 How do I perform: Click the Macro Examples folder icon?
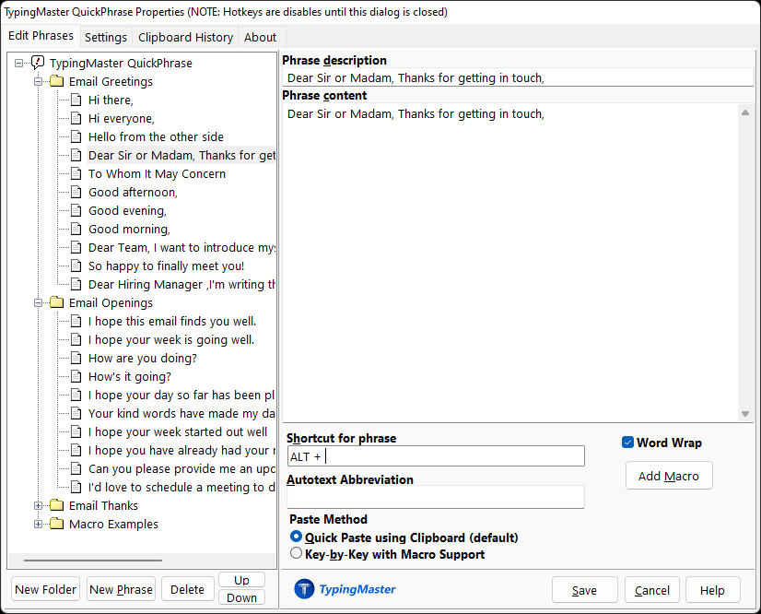(57, 525)
